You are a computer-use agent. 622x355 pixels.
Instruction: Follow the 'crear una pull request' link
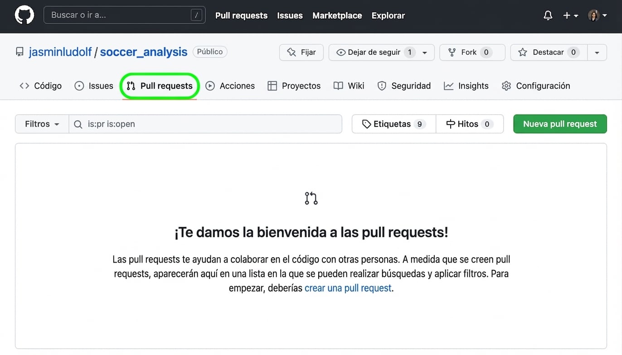[x=348, y=288]
